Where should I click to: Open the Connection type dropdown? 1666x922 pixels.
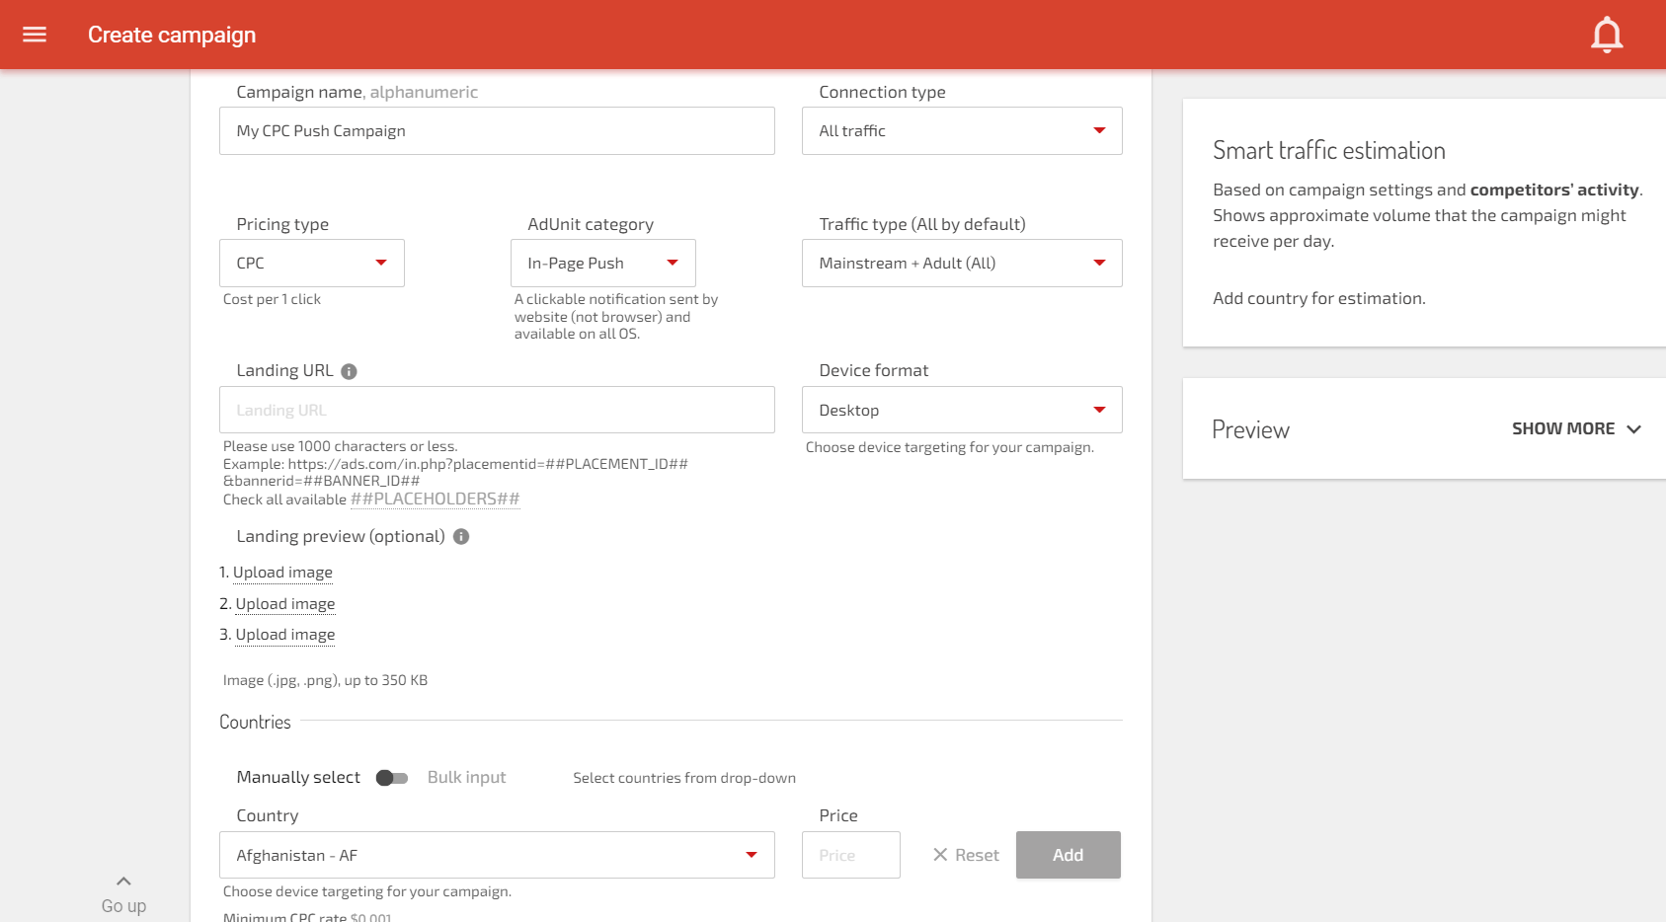click(961, 131)
